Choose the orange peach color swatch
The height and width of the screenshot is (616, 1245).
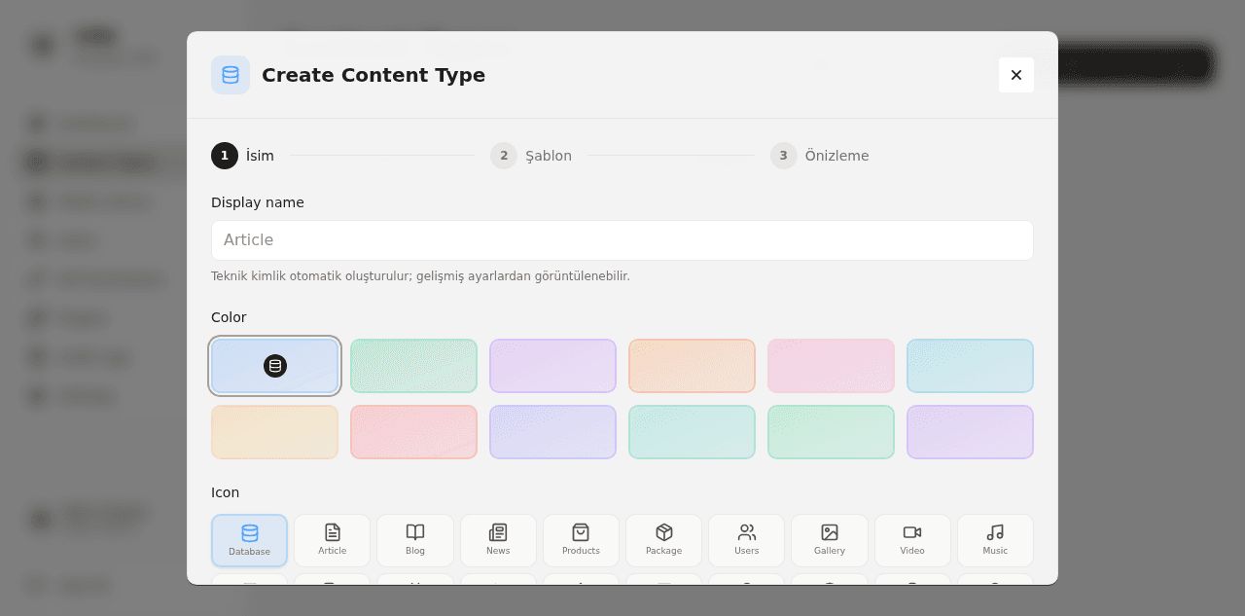tap(692, 366)
